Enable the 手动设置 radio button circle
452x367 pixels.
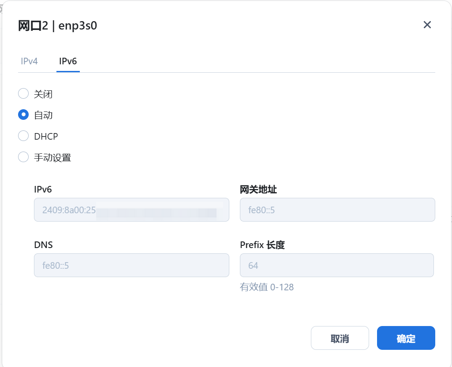pyautogui.click(x=23, y=157)
